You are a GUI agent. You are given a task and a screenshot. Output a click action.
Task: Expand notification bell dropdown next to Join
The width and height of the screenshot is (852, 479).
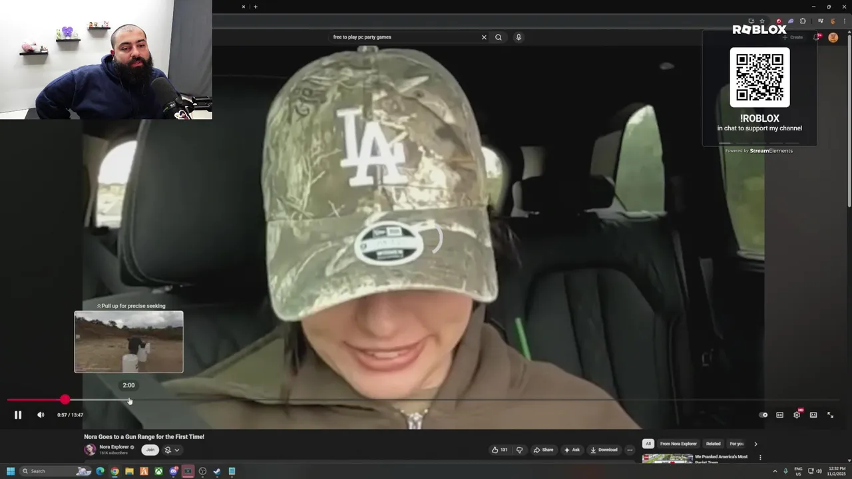click(172, 450)
